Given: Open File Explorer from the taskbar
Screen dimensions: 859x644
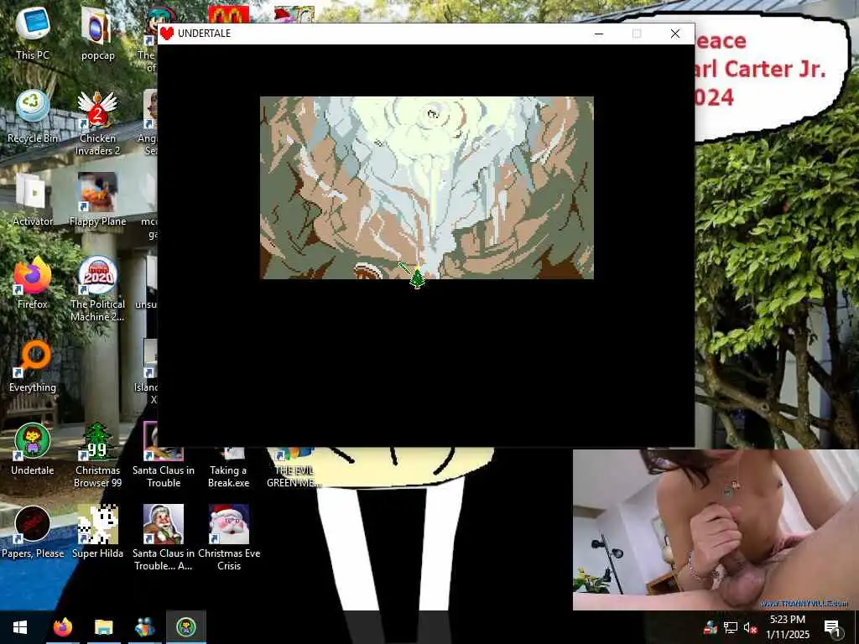Looking at the screenshot, I should 103,627.
